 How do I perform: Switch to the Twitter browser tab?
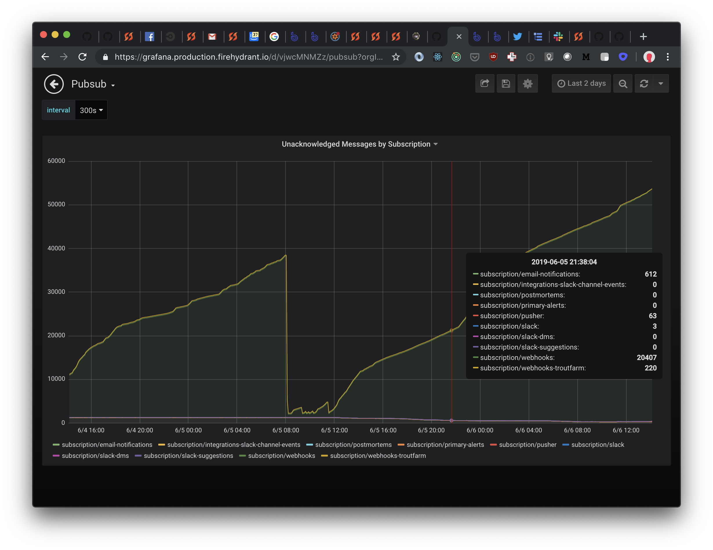click(517, 37)
